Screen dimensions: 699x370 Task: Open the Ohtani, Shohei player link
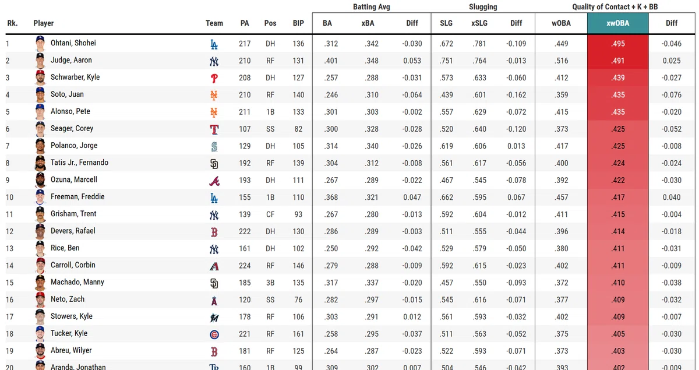(73, 43)
